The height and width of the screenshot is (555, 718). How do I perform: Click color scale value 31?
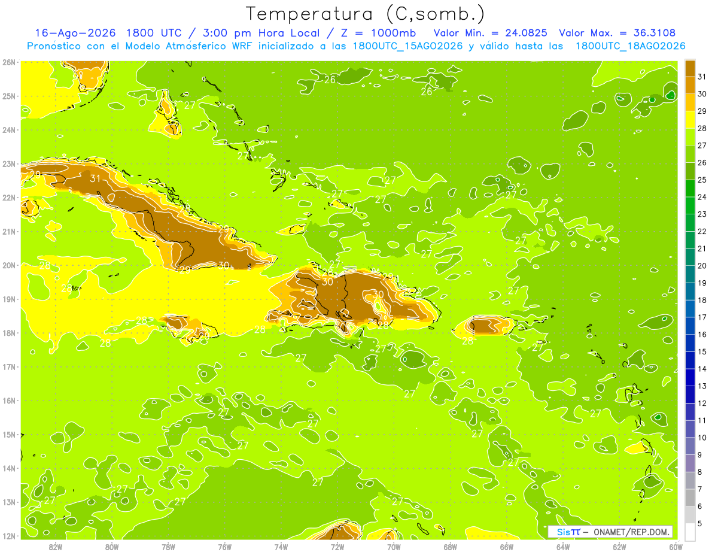[702, 77]
